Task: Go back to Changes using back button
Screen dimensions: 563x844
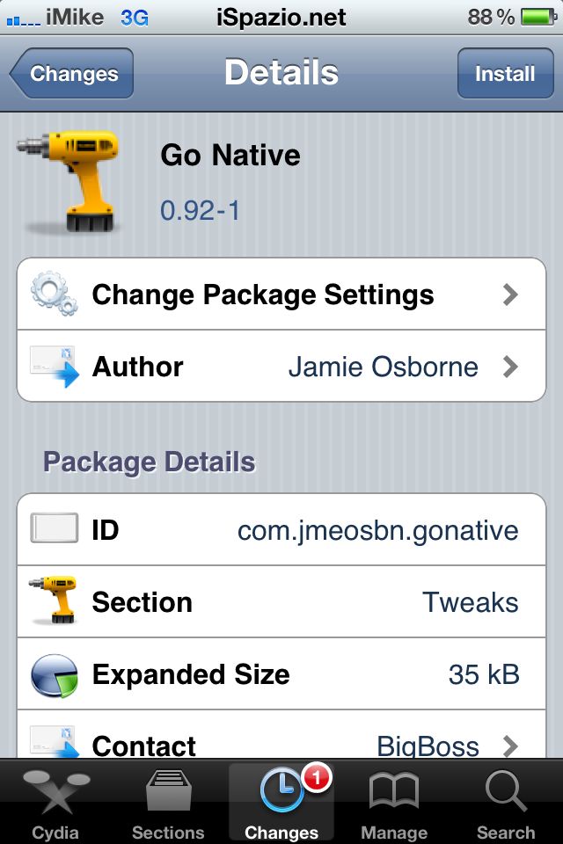Action: tap(72, 74)
